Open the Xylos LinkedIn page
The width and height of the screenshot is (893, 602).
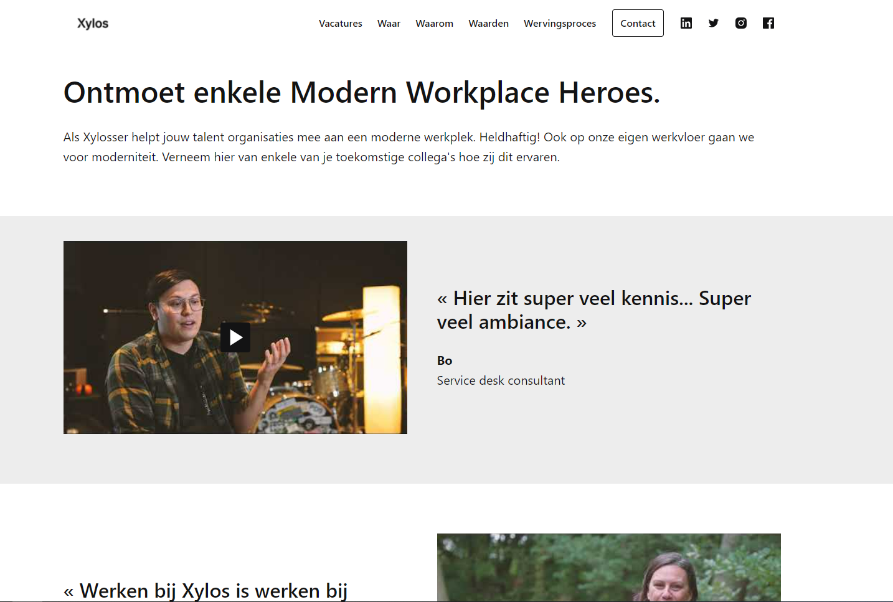(686, 23)
